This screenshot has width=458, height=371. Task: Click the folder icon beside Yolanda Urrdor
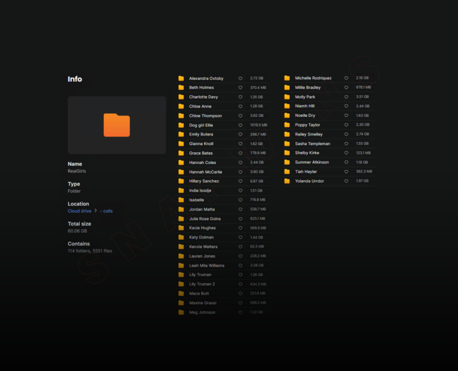click(287, 181)
